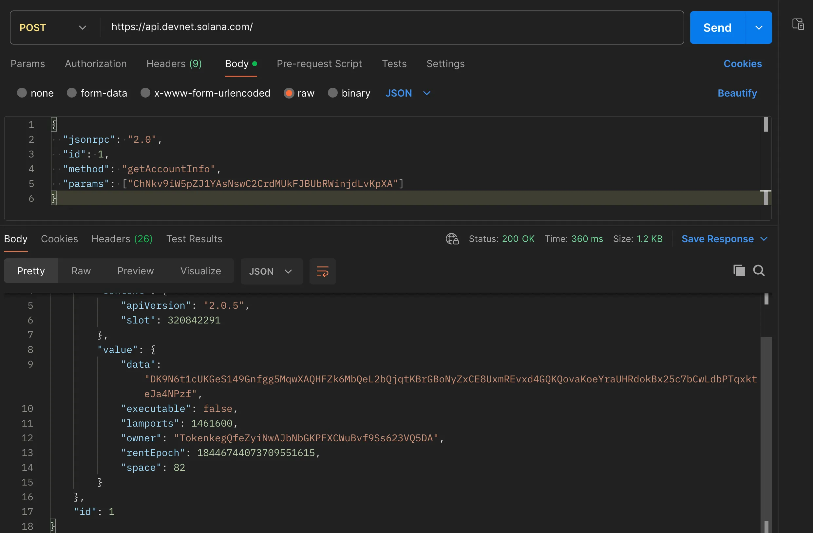Image resolution: width=813 pixels, height=533 pixels.
Task: Switch response view to Preview
Action: (135, 271)
